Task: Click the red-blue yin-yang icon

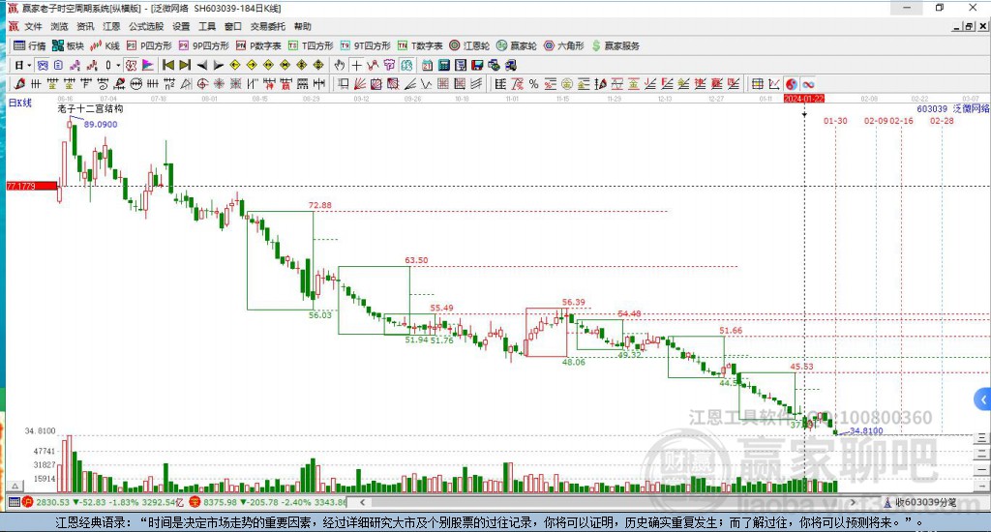Action: pyautogui.click(x=792, y=84)
